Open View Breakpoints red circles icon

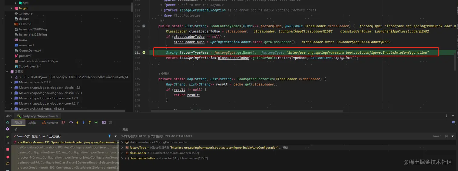pyautogui.click(x=8, y=157)
